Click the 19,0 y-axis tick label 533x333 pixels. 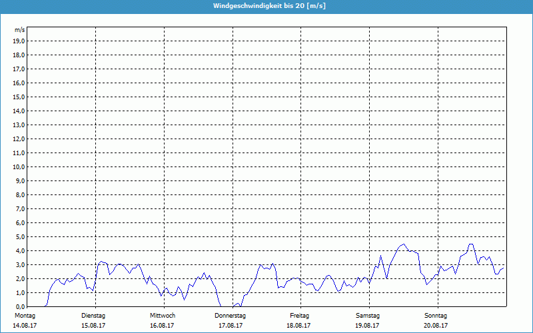[19, 41]
